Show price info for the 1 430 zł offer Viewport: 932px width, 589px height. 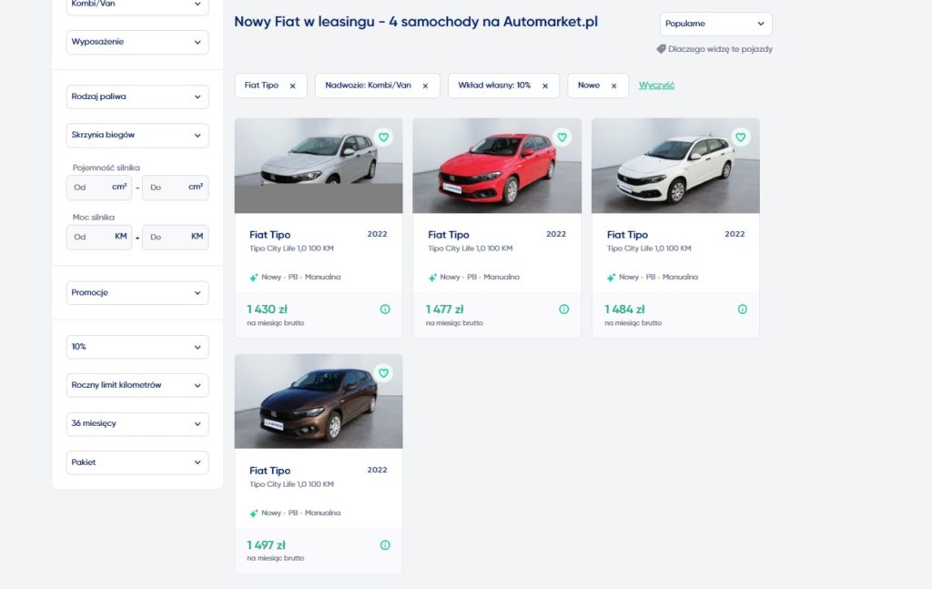click(385, 309)
